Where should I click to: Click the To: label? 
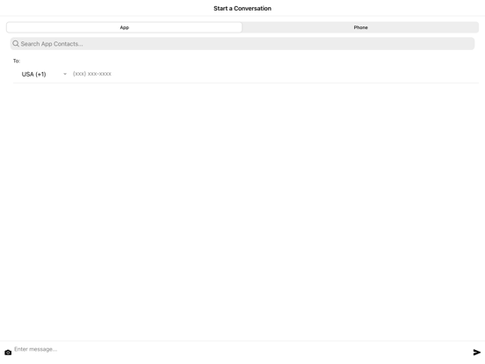[17, 61]
